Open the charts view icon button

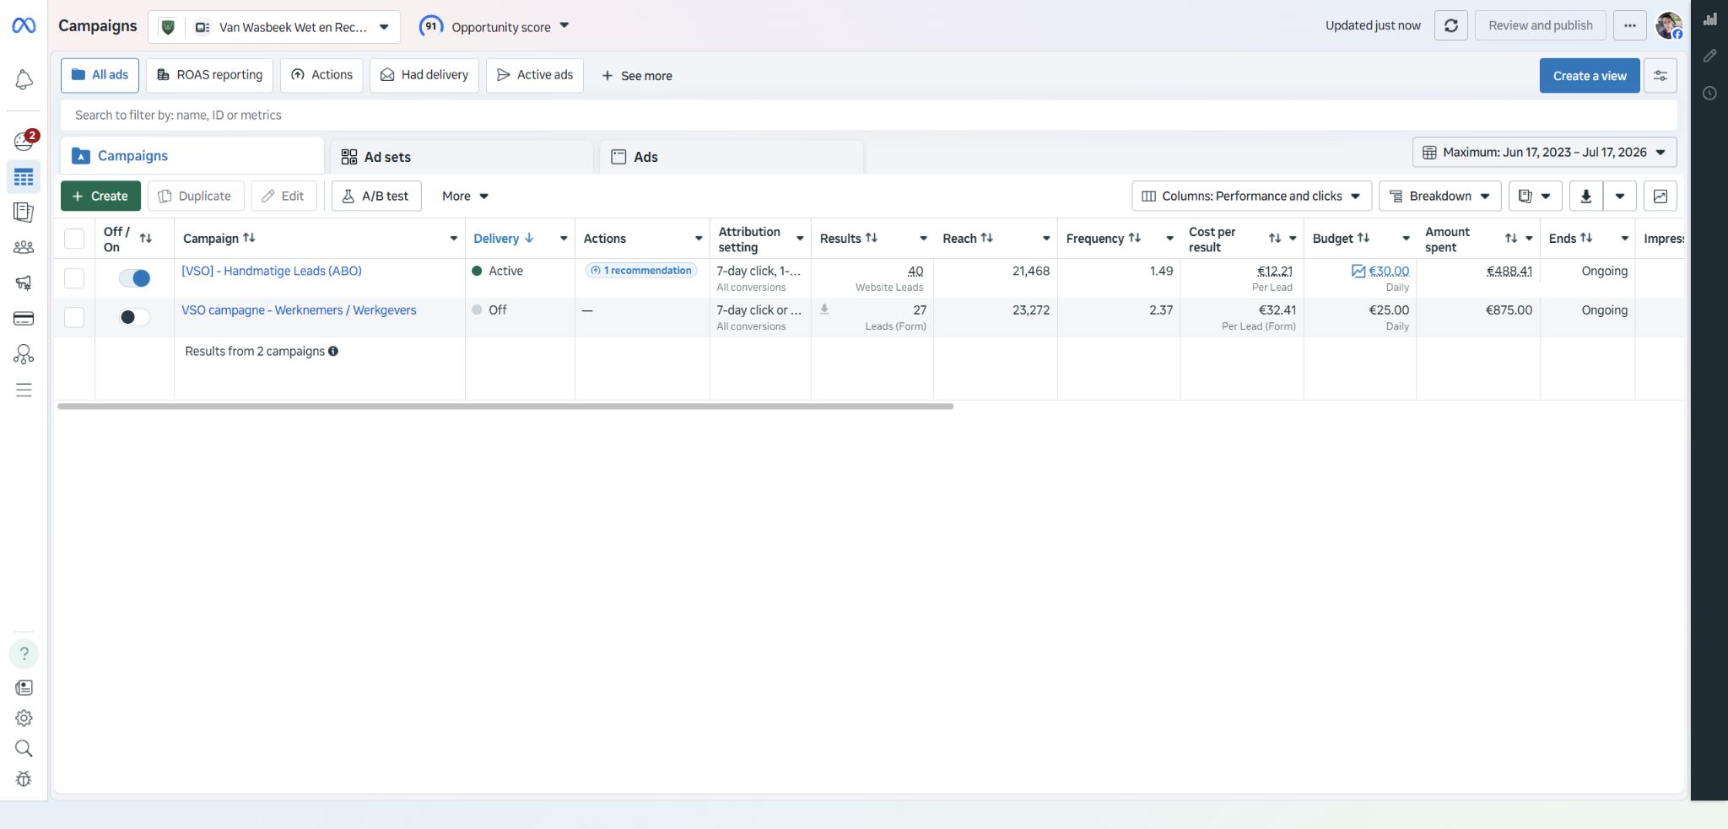pyautogui.click(x=1660, y=196)
